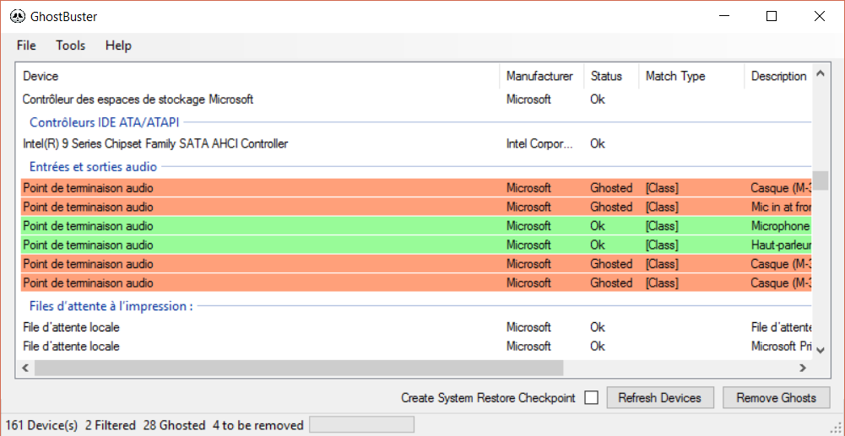Select the Intel 9 Series SATA AHCI Controller row
Viewport: 845px width, 436px height.
(155, 144)
